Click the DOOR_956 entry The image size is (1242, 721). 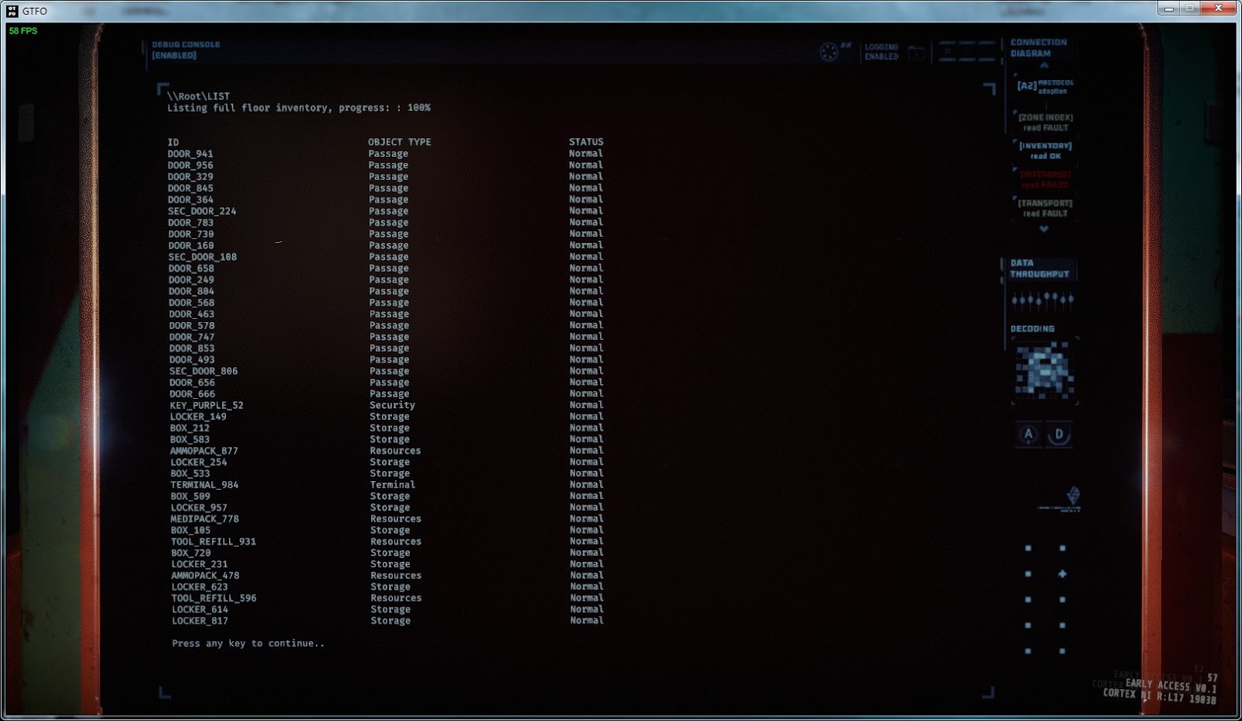click(x=190, y=165)
